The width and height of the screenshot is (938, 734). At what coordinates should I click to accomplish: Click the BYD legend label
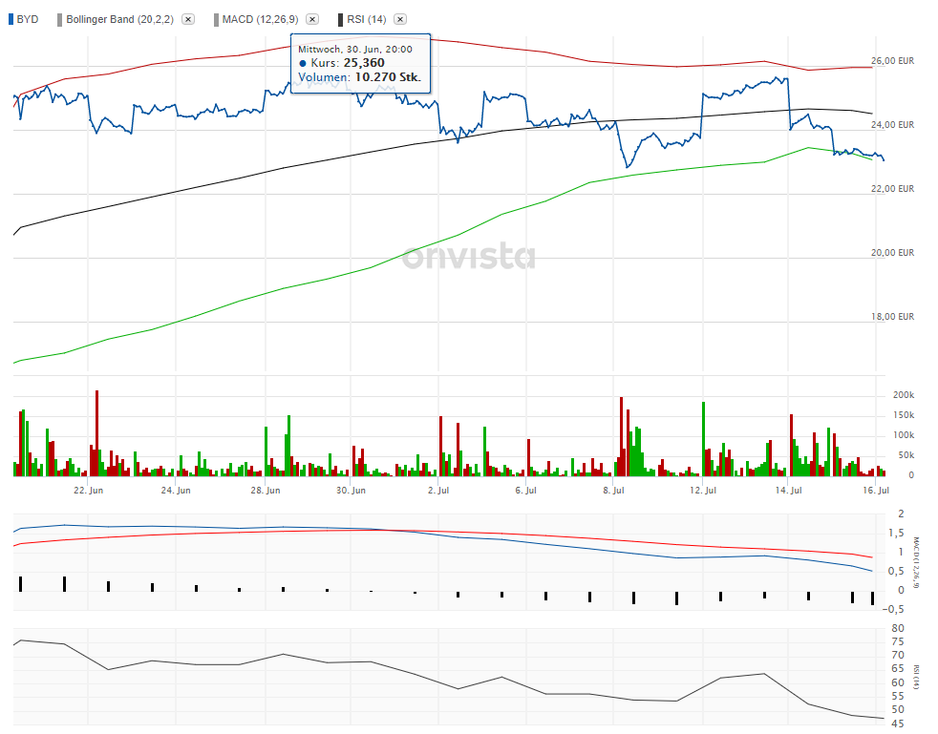point(28,19)
